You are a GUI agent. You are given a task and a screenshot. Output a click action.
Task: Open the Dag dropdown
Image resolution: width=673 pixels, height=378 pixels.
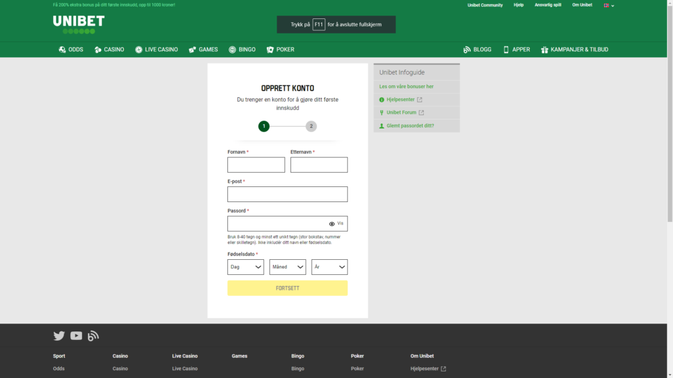click(x=246, y=267)
